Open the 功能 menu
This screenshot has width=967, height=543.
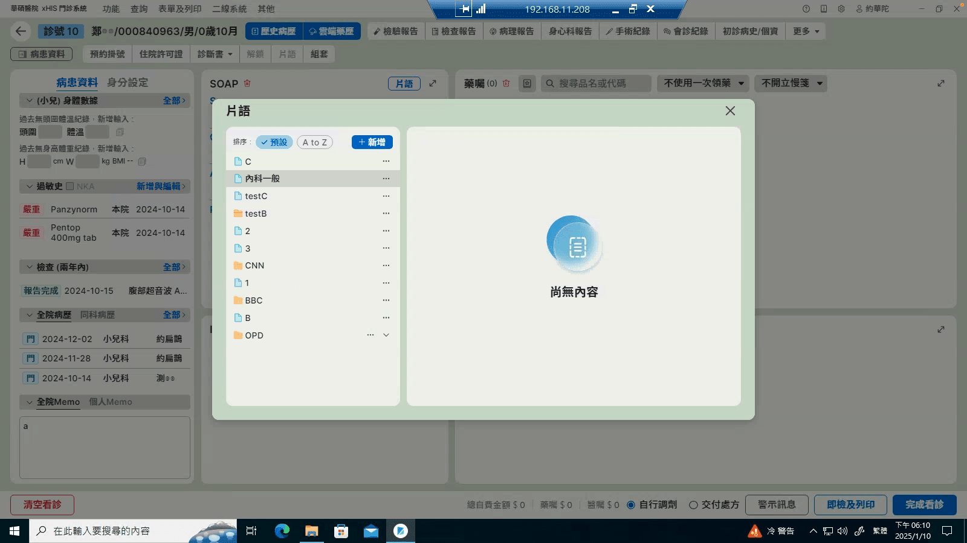(111, 9)
